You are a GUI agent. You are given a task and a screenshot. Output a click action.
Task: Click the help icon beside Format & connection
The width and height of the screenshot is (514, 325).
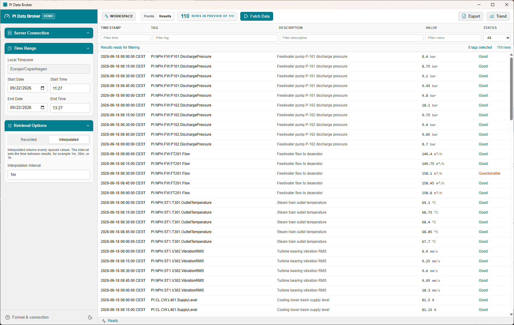click(x=8, y=317)
